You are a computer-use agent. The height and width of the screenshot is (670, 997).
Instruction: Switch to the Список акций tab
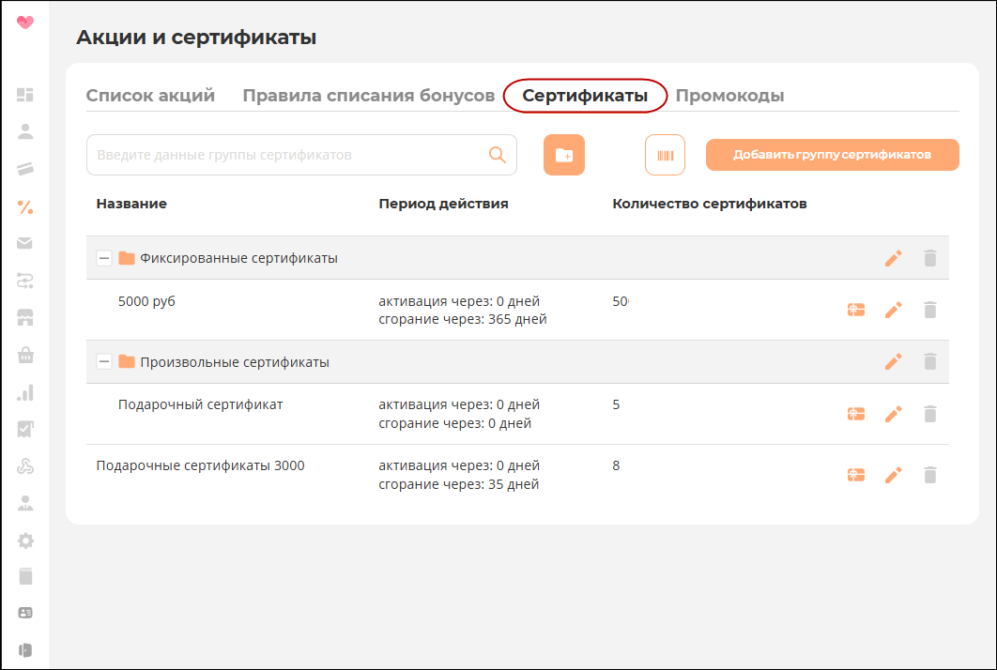pyautogui.click(x=151, y=96)
